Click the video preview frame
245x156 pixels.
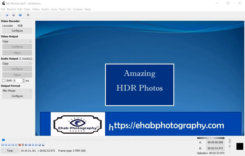click(140, 78)
